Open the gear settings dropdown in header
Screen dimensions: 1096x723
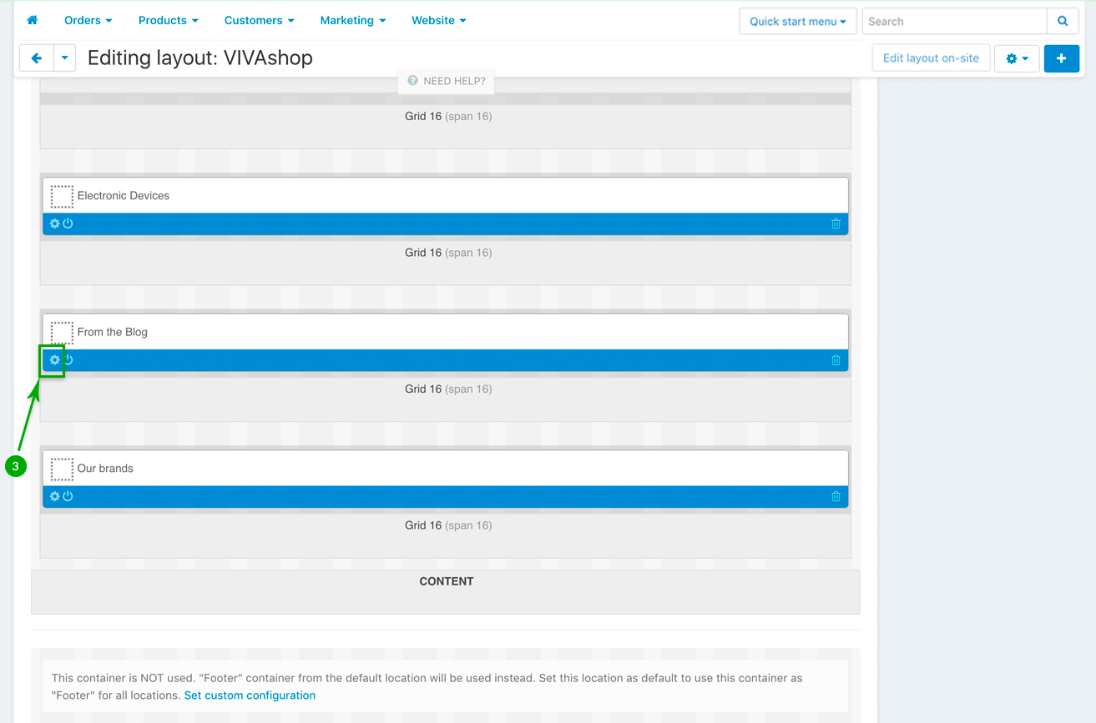[1016, 58]
